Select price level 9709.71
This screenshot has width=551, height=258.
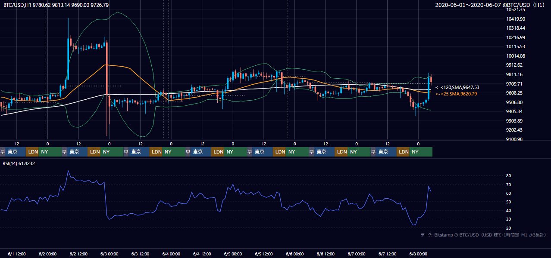pyautogui.click(x=515, y=84)
